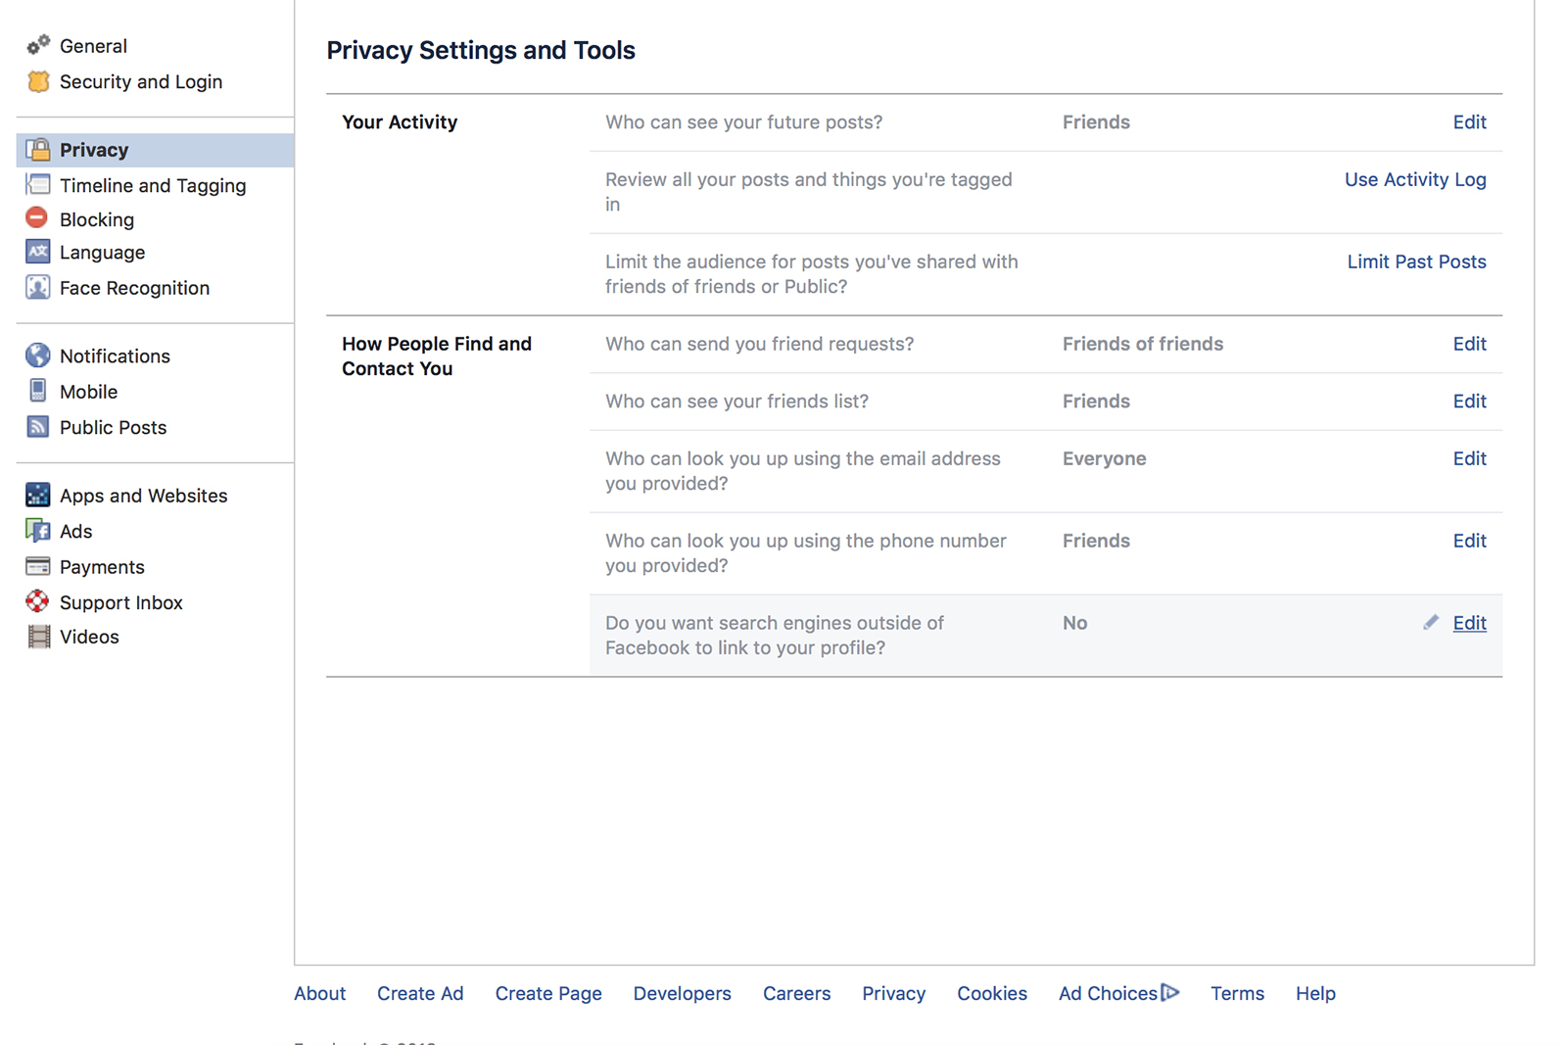Open Public Posts settings
1567x1045 pixels.
[113, 427]
